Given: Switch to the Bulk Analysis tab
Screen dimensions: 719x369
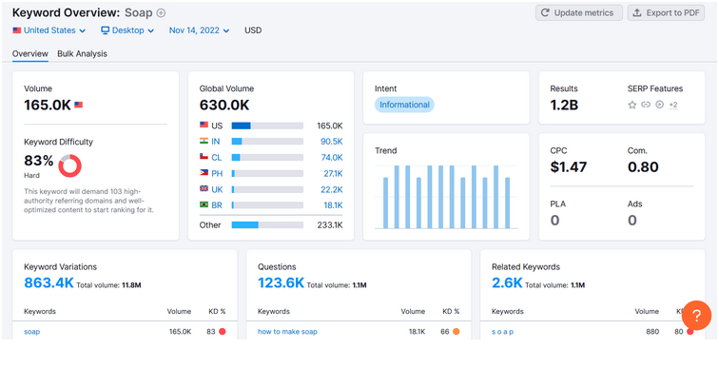Looking at the screenshot, I should pyautogui.click(x=82, y=53).
